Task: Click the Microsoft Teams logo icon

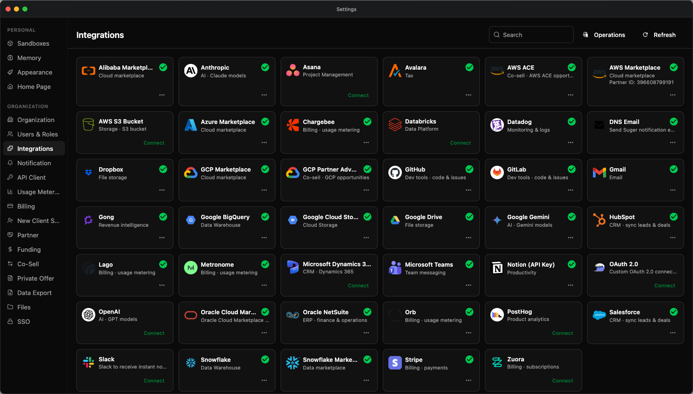Action: point(395,268)
